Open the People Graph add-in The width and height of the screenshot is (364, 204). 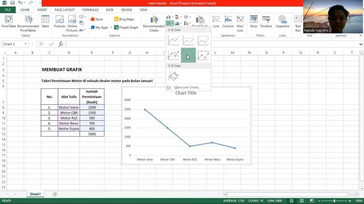tap(126, 27)
